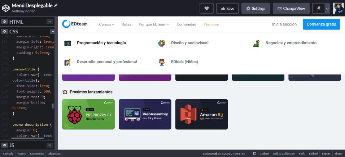Image resolution: width=345 pixels, height=157 pixels.
Task: Click the pencil icon to edit pen title
Action: click(56, 6)
